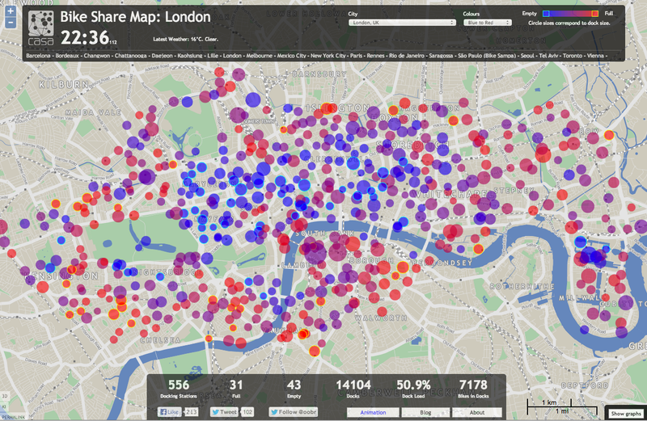
Task: Click the BERMONDSEY map label
Action: (x=441, y=263)
